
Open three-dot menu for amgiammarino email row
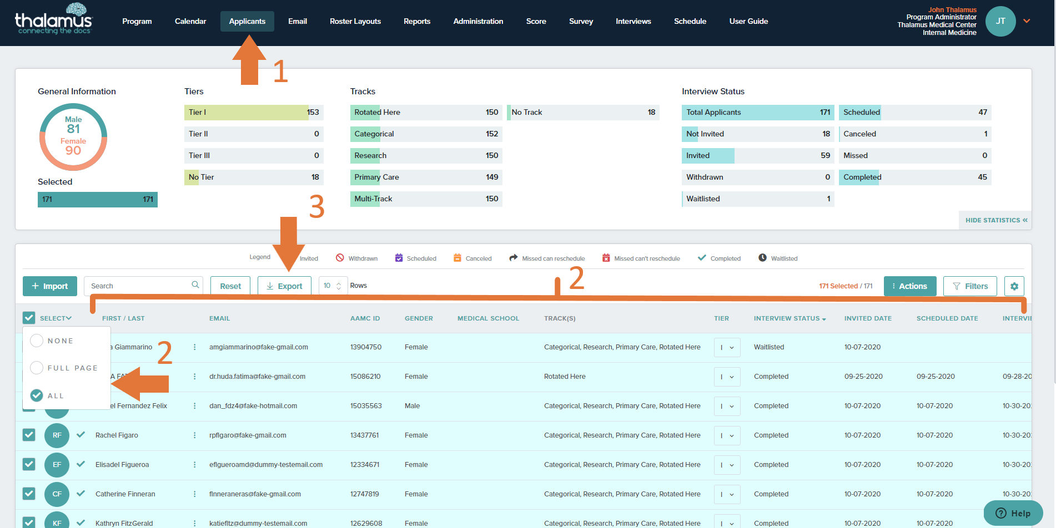[x=194, y=347]
